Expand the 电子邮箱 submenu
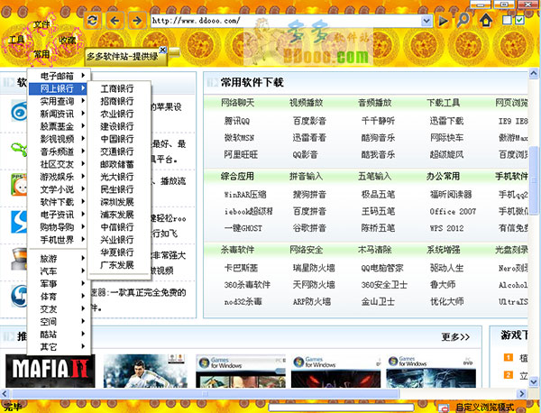 (59, 76)
